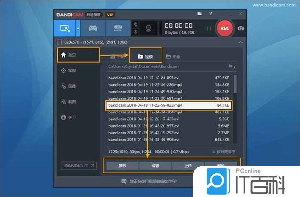Click the 00:00:00 recording timer
The height and width of the screenshot is (197, 300).
179,26
